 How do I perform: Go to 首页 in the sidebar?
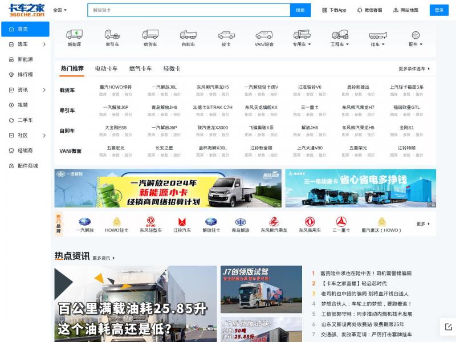point(25,29)
